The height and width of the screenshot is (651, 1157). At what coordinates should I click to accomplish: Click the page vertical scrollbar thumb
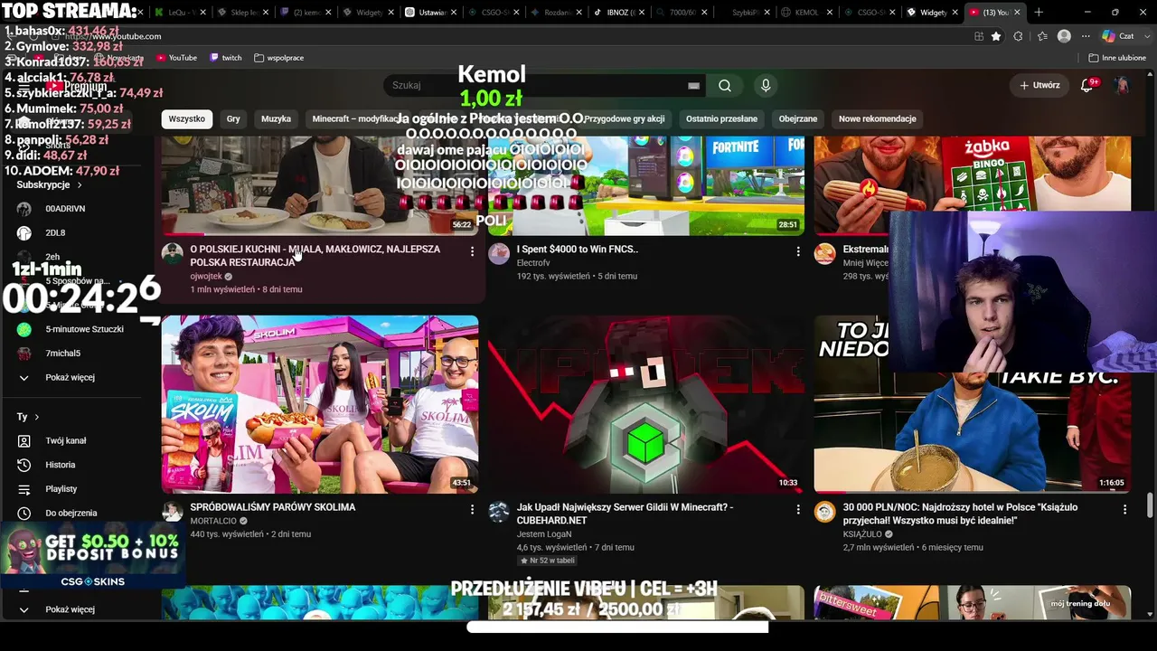1150,505
